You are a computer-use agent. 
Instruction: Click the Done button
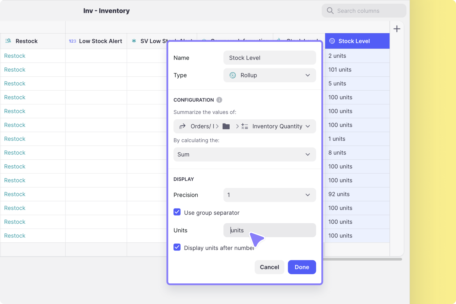pos(302,267)
